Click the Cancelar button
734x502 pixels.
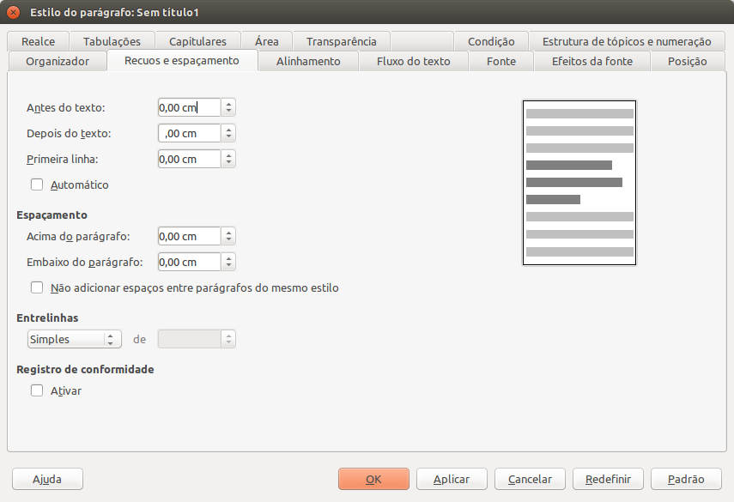pyautogui.click(x=530, y=479)
